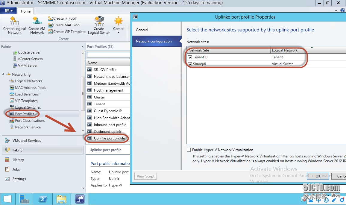The image size is (346, 205).
Task: Open Server Manager from taskbar
Action: [x=24, y=199]
